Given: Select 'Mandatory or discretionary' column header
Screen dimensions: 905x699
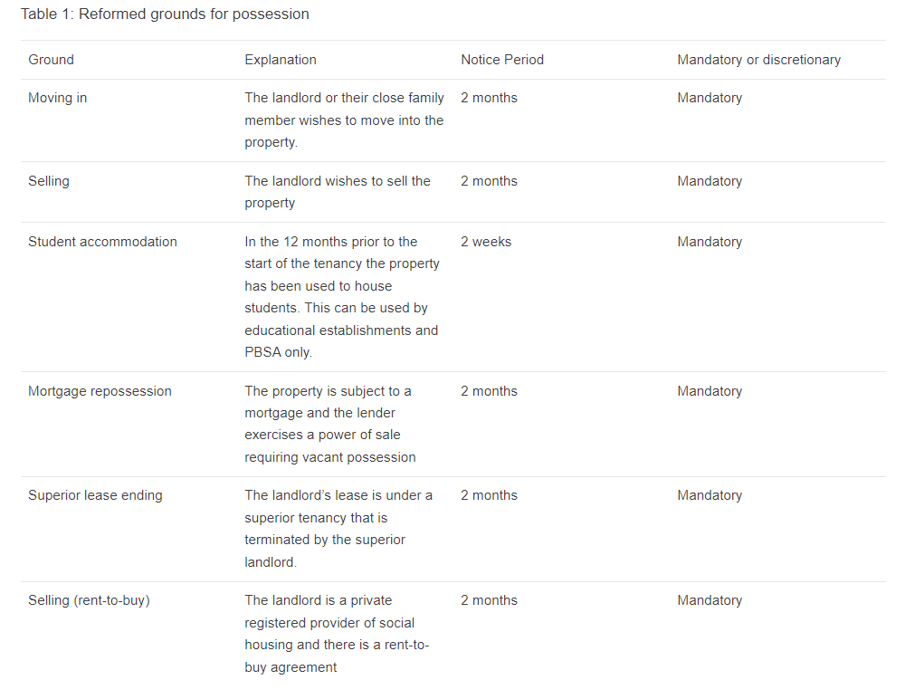Looking at the screenshot, I should 759,60.
